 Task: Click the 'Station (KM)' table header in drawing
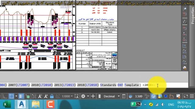coord(95,24)
